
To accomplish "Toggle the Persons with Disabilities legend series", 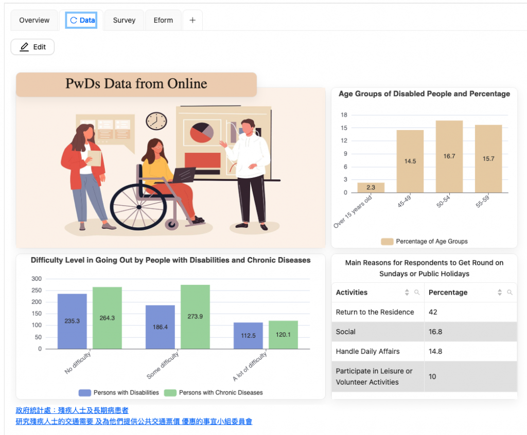I will (119, 392).
